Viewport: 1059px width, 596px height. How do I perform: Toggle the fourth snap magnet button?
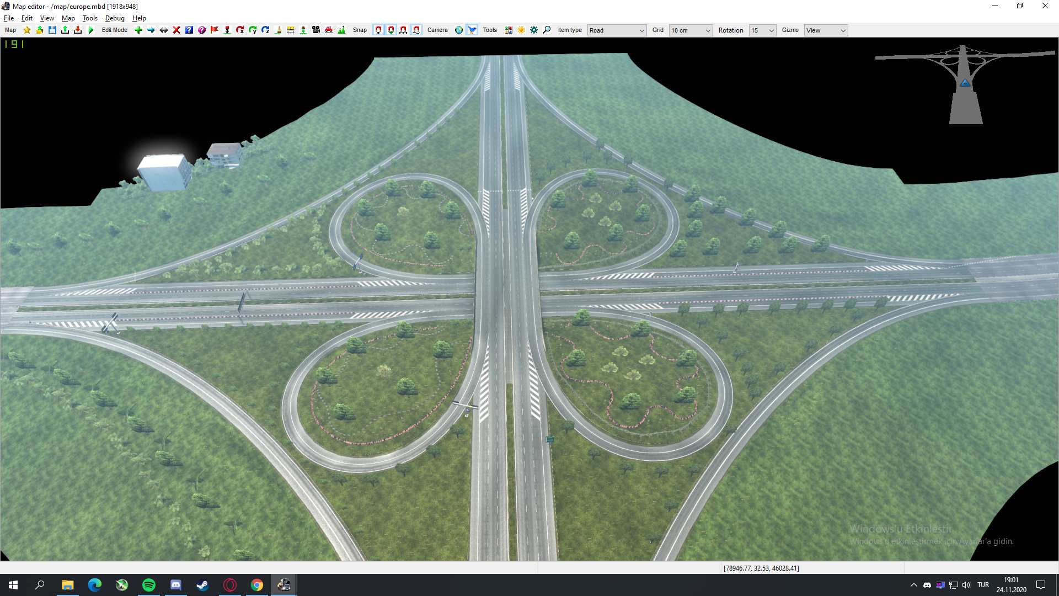point(416,30)
